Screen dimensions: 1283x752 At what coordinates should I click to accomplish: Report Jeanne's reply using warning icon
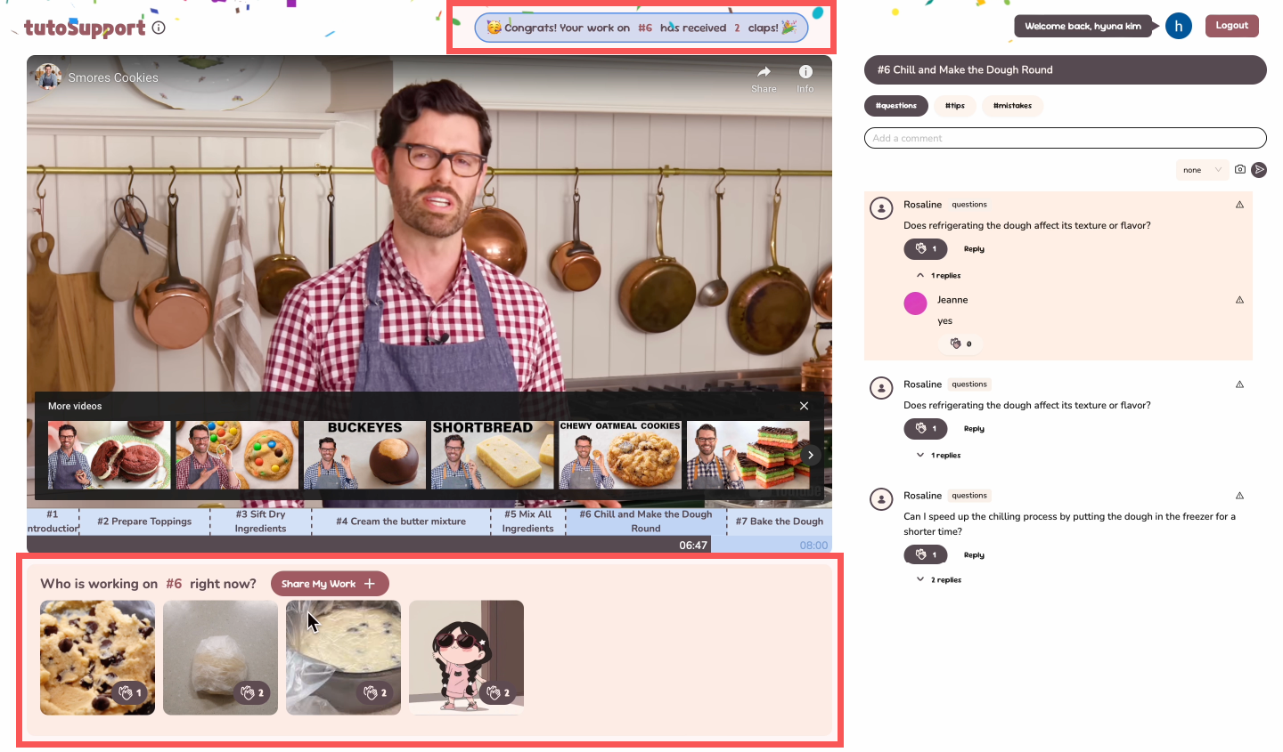(1239, 300)
